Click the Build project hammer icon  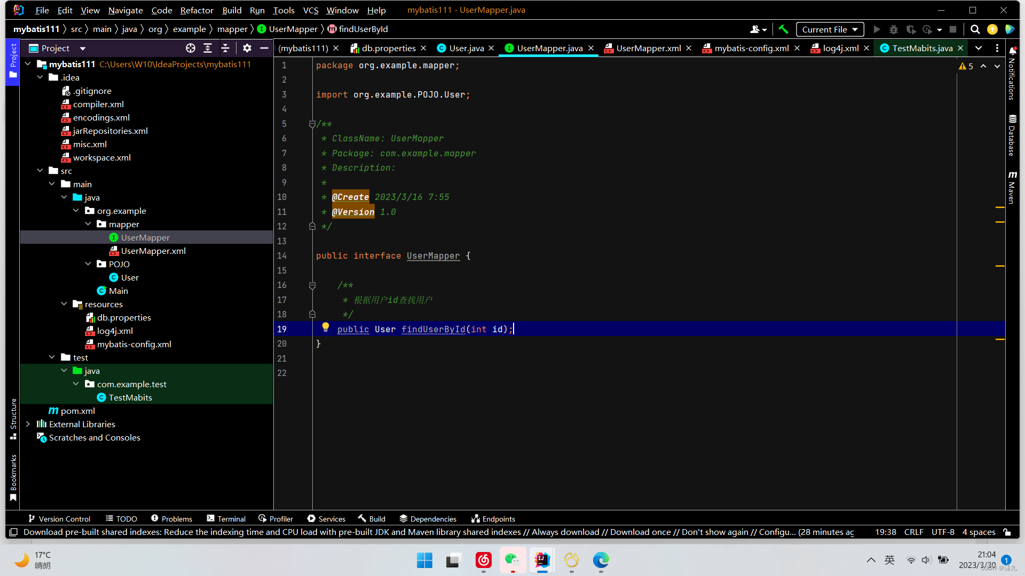click(783, 29)
